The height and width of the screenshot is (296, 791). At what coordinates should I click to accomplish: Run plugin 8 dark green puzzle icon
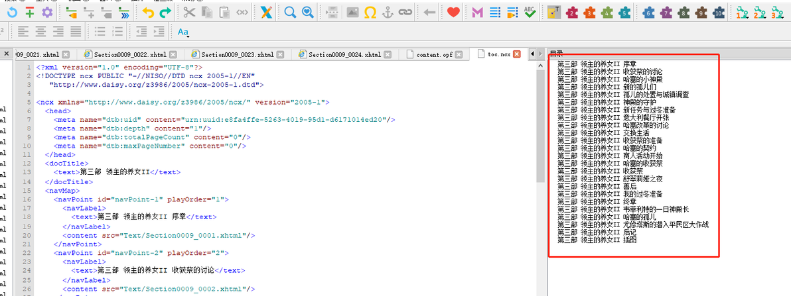click(683, 13)
